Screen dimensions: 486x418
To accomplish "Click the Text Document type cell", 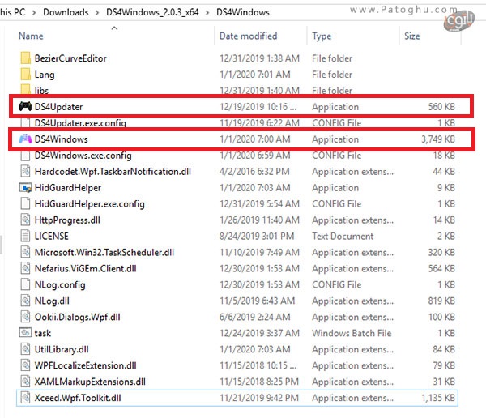I will (x=343, y=236).
